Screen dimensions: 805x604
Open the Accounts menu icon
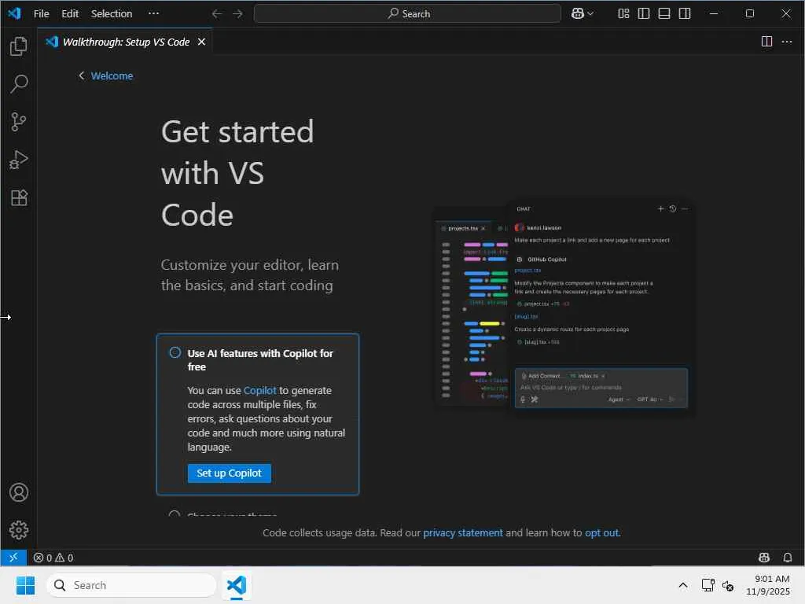click(19, 492)
